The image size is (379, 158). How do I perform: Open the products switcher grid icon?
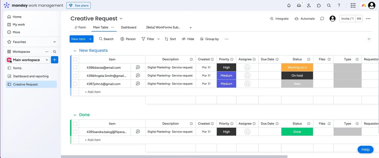point(353,5)
